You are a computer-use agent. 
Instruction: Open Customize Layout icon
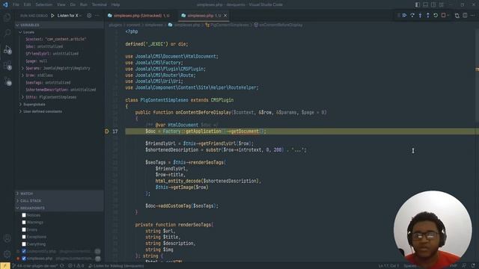[x=442, y=5]
